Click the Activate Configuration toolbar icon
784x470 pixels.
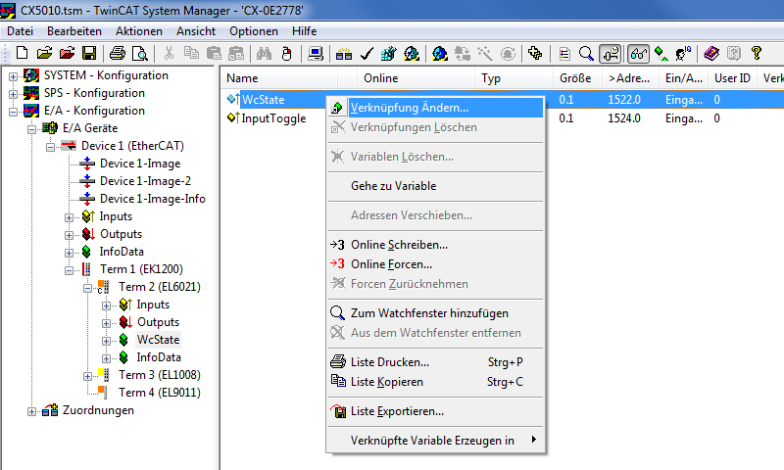coord(388,53)
